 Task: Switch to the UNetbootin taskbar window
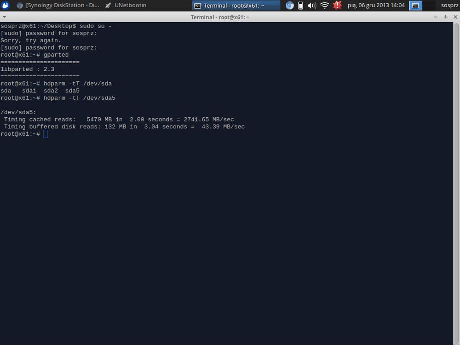[x=126, y=5]
